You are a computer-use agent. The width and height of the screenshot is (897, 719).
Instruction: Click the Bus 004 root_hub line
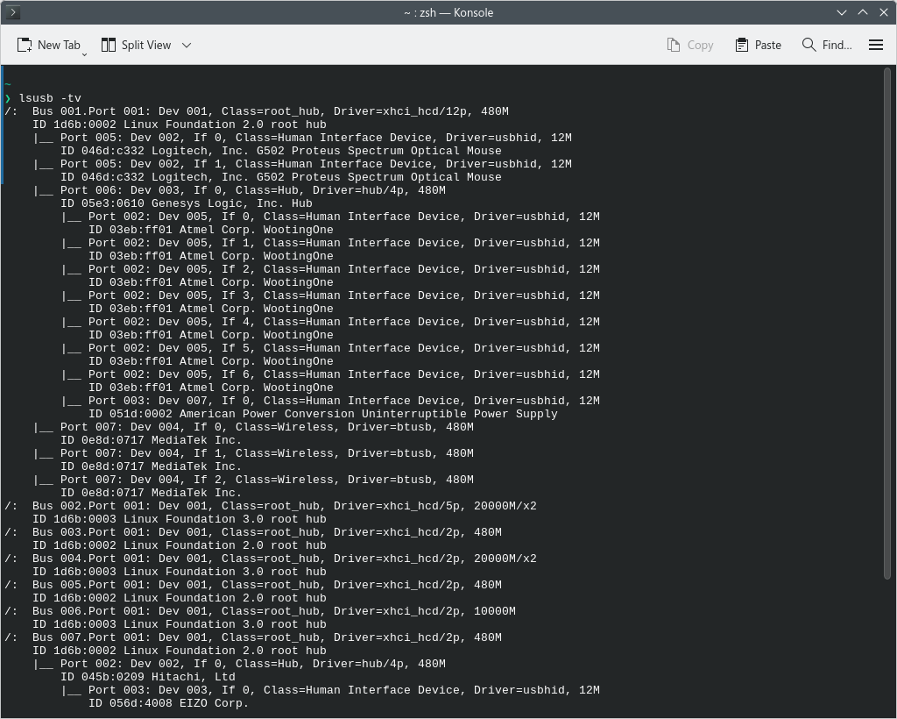click(271, 559)
